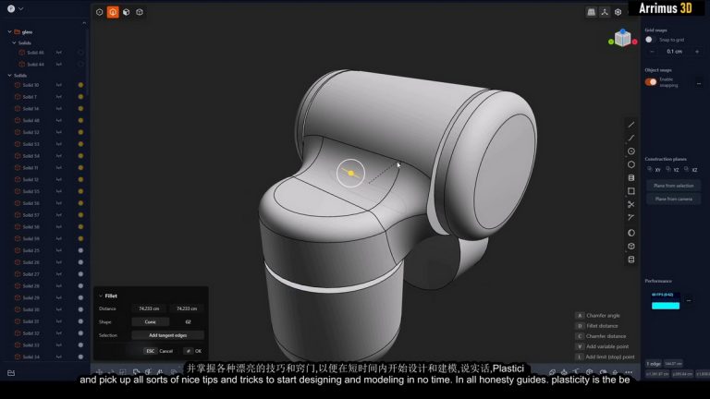Open the Plasticity logo dropdown menu
Image resolution: width=710 pixels, height=399 pixels.
tap(11, 9)
